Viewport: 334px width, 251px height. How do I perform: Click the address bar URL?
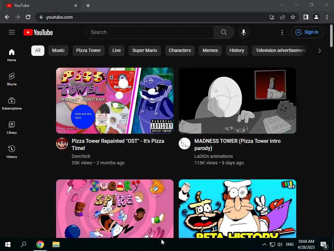click(x=59, y=17)
